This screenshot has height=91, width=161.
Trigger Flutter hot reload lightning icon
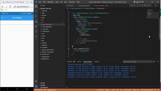tap(142, 6)
